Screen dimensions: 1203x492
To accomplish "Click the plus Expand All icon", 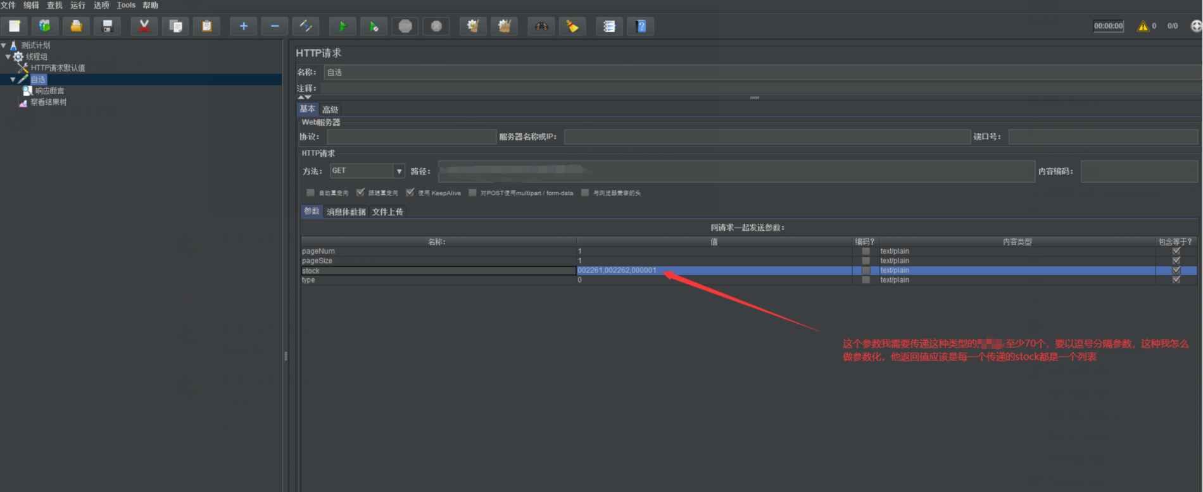I will pos(244,27).
